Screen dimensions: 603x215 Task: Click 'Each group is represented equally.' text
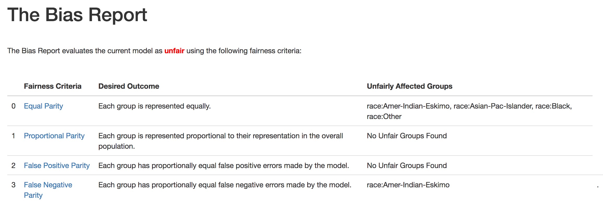154,106
